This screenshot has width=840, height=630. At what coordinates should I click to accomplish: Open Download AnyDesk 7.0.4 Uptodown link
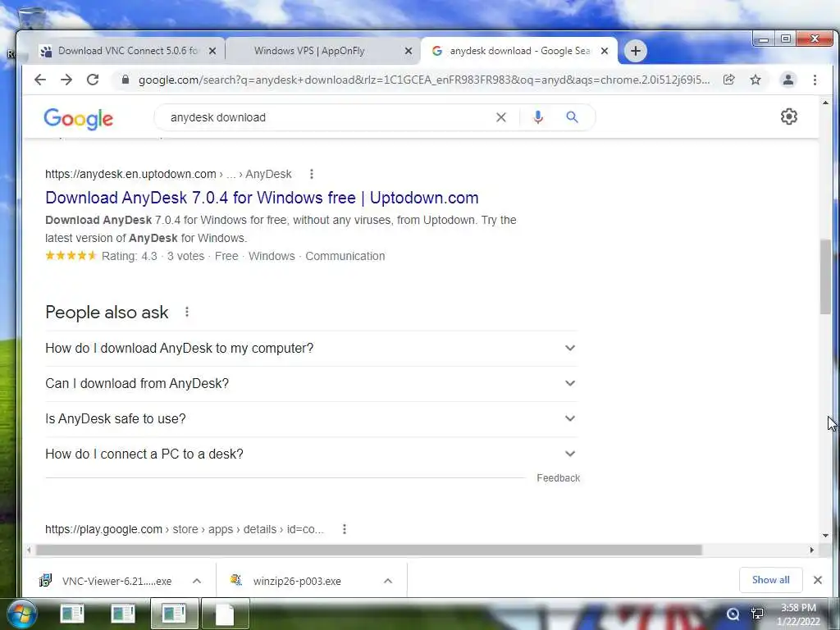262,198
